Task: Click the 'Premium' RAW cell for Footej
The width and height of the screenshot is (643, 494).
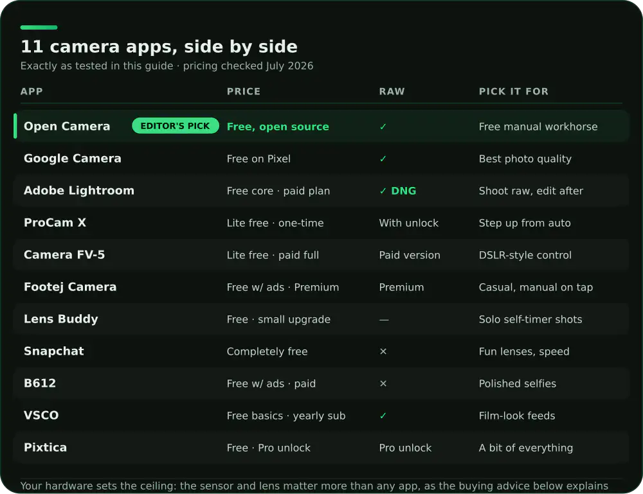Action: (401, 287)
